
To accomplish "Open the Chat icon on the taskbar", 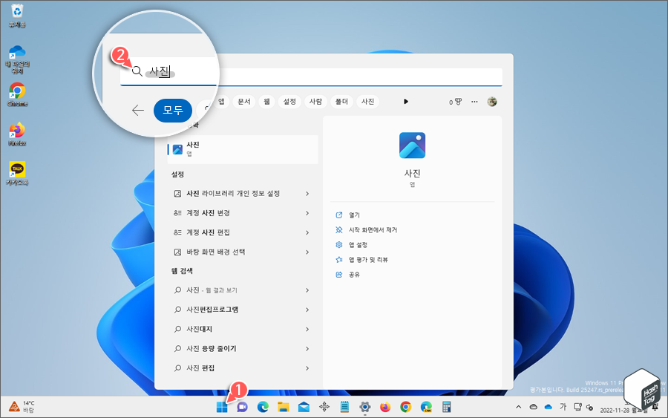I will [242, 408].
